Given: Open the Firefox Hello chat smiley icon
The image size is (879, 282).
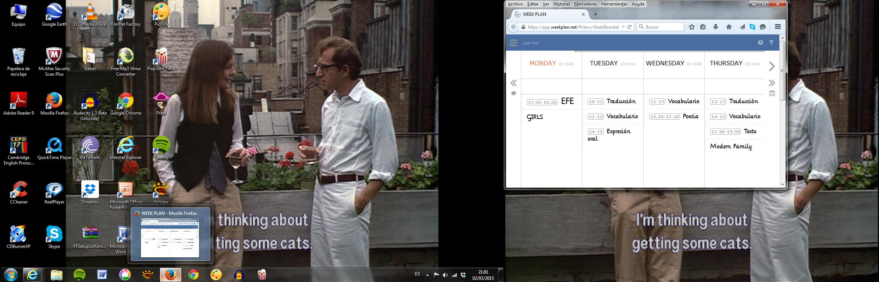Looking at the screenshot, I should tap(763, 27).
